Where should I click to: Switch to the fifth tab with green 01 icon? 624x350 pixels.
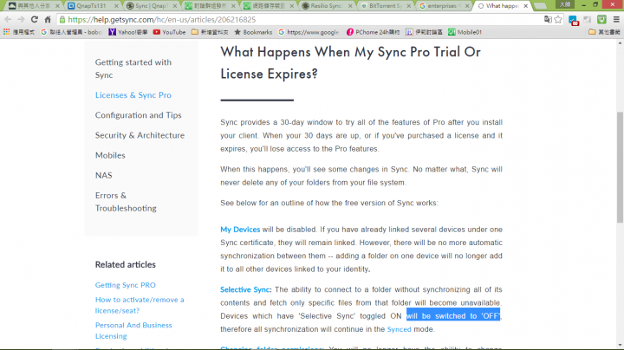268,6
